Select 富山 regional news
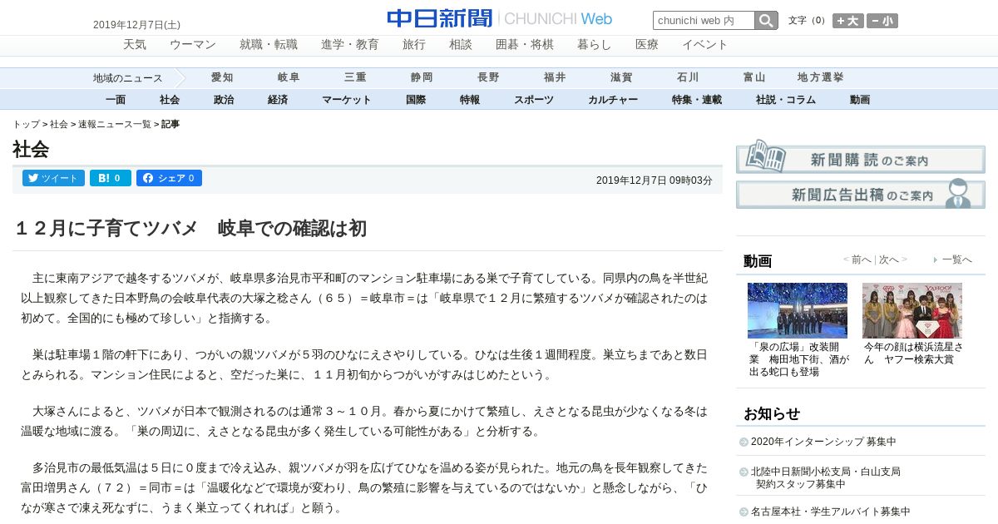 coord(754,77)
